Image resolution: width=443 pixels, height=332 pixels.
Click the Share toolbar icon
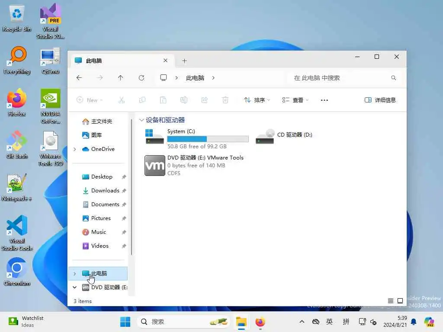205,100
